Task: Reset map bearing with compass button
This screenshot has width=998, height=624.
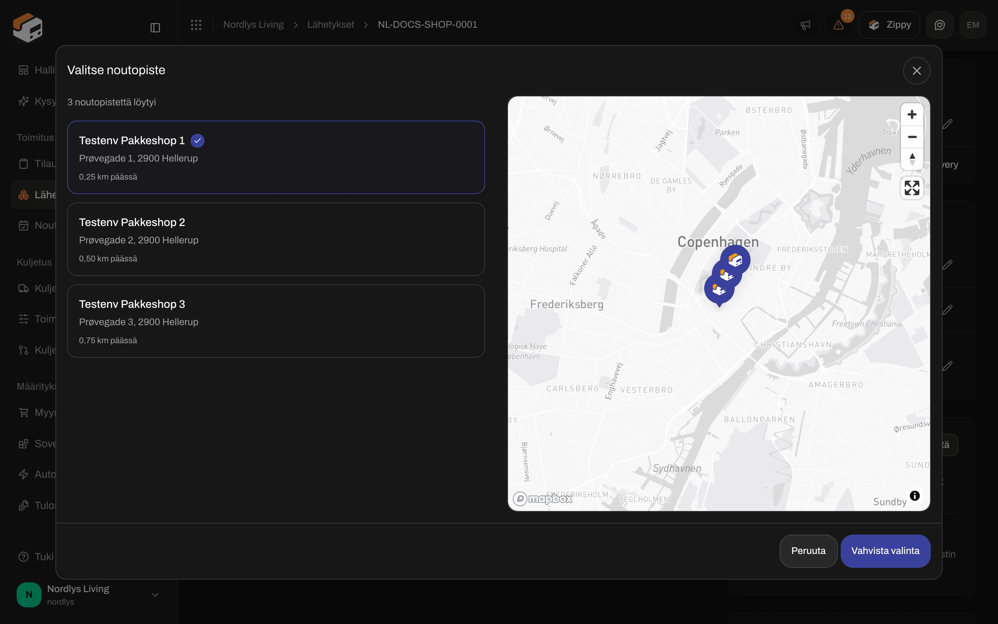Action: (x=912, y=159)
